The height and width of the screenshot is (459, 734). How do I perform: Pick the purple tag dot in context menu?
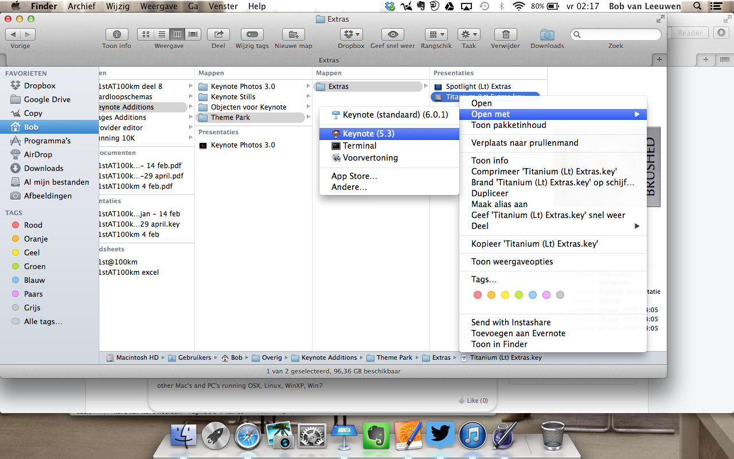[546, 295]
